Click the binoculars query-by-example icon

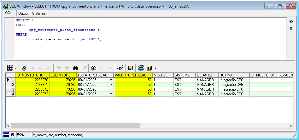pyautogui.click(x=76, y=68)
